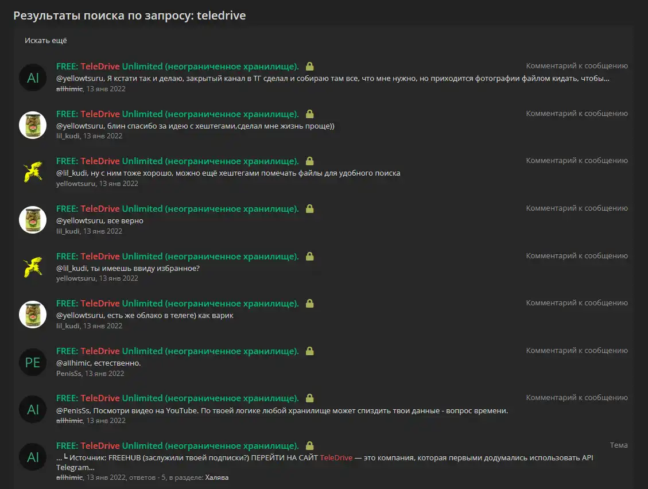Open jar avatar beside "есть же облако в телеге"
Image resolution: width=648 pixels, height=489 pixels.
[x=33, y=314]
